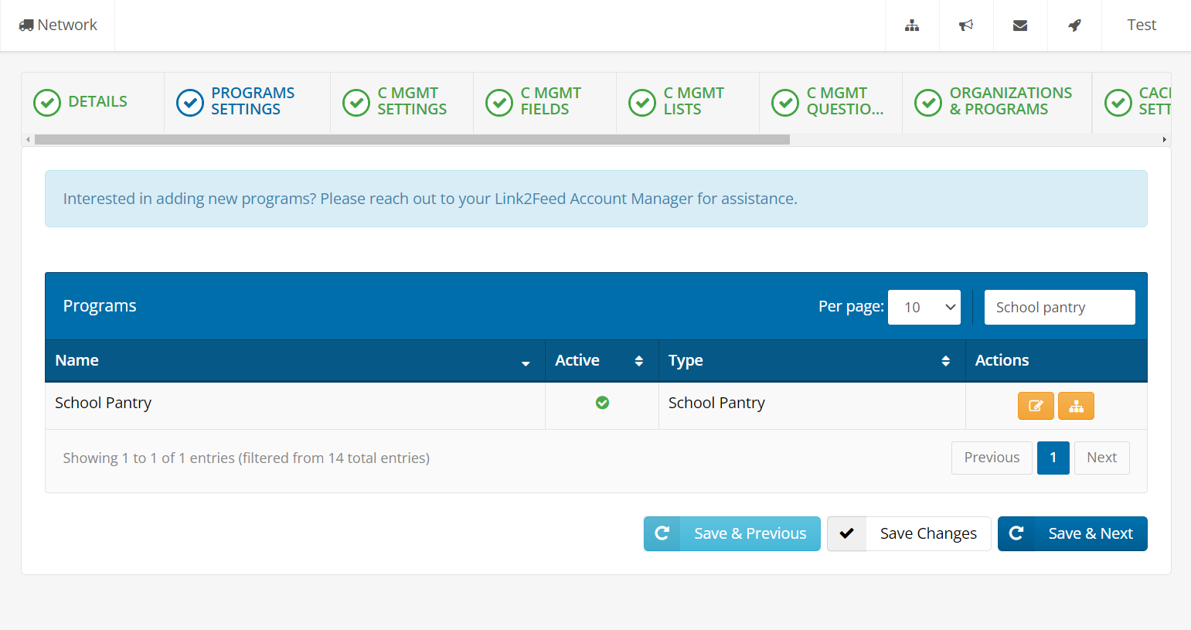The height and width of the screenshot is (630, 1191).
Task: Click the rocket icon in header
Action: coord(1074,26)
